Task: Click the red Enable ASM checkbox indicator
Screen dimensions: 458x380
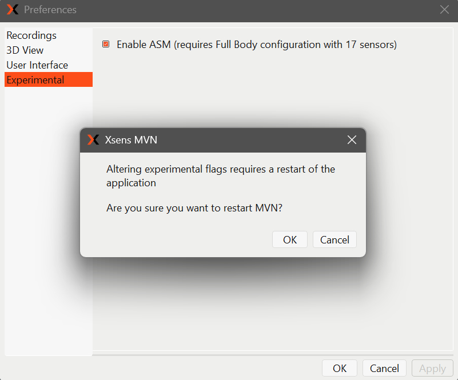Action: coord(105,44)
